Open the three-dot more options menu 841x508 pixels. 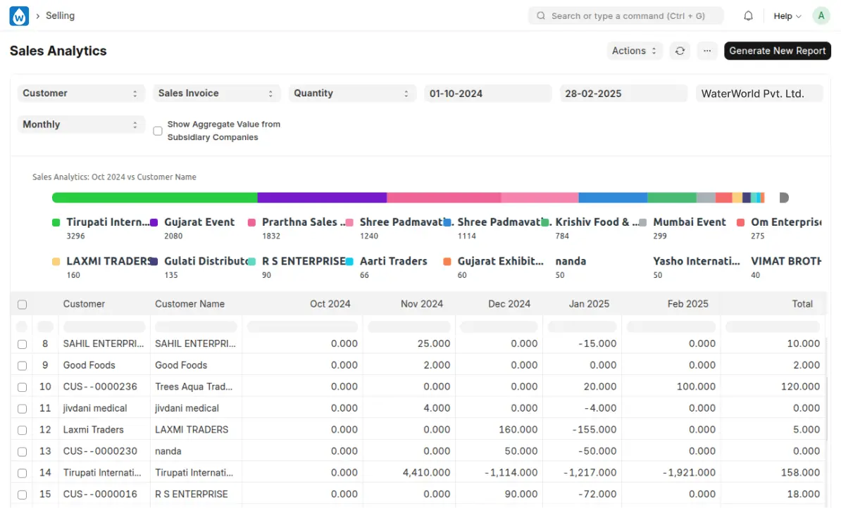point(707,51)
